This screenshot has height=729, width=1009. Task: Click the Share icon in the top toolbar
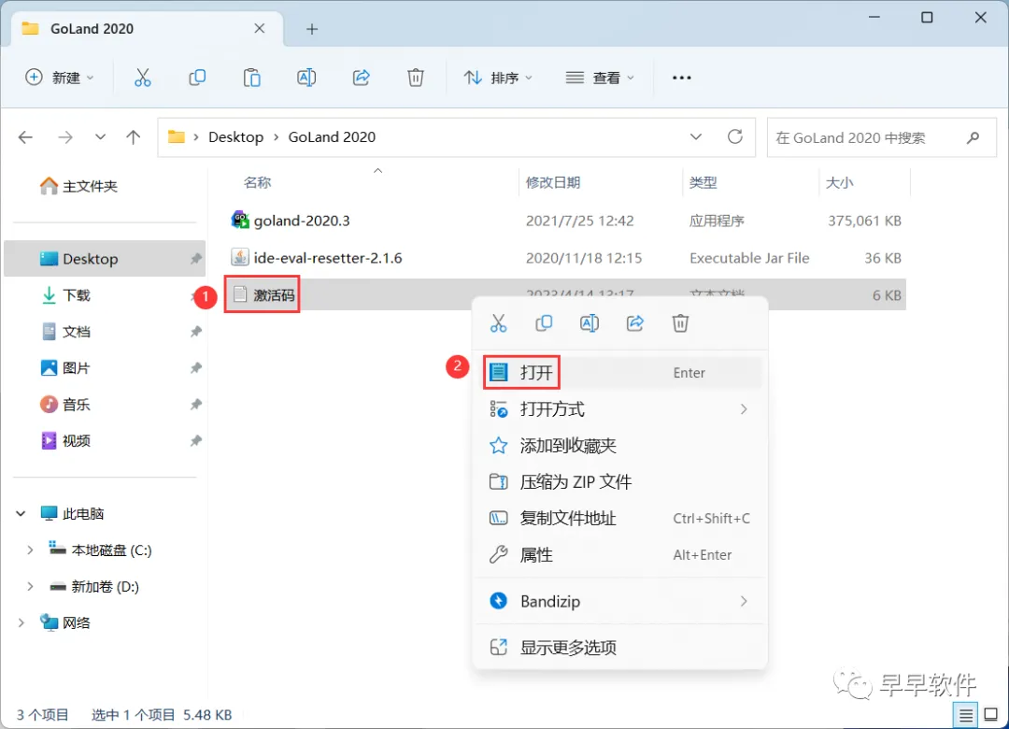pyautogui.click(x=361, y=78)
